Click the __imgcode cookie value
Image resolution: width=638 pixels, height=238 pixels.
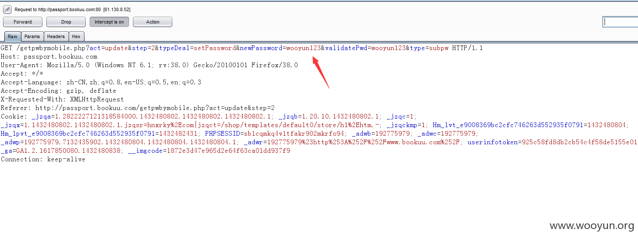pos(229,151)
